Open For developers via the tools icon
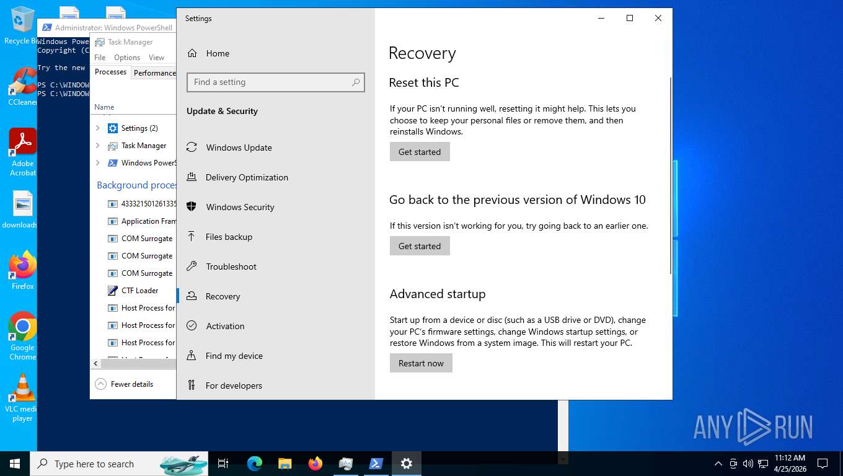 point(192,386)
